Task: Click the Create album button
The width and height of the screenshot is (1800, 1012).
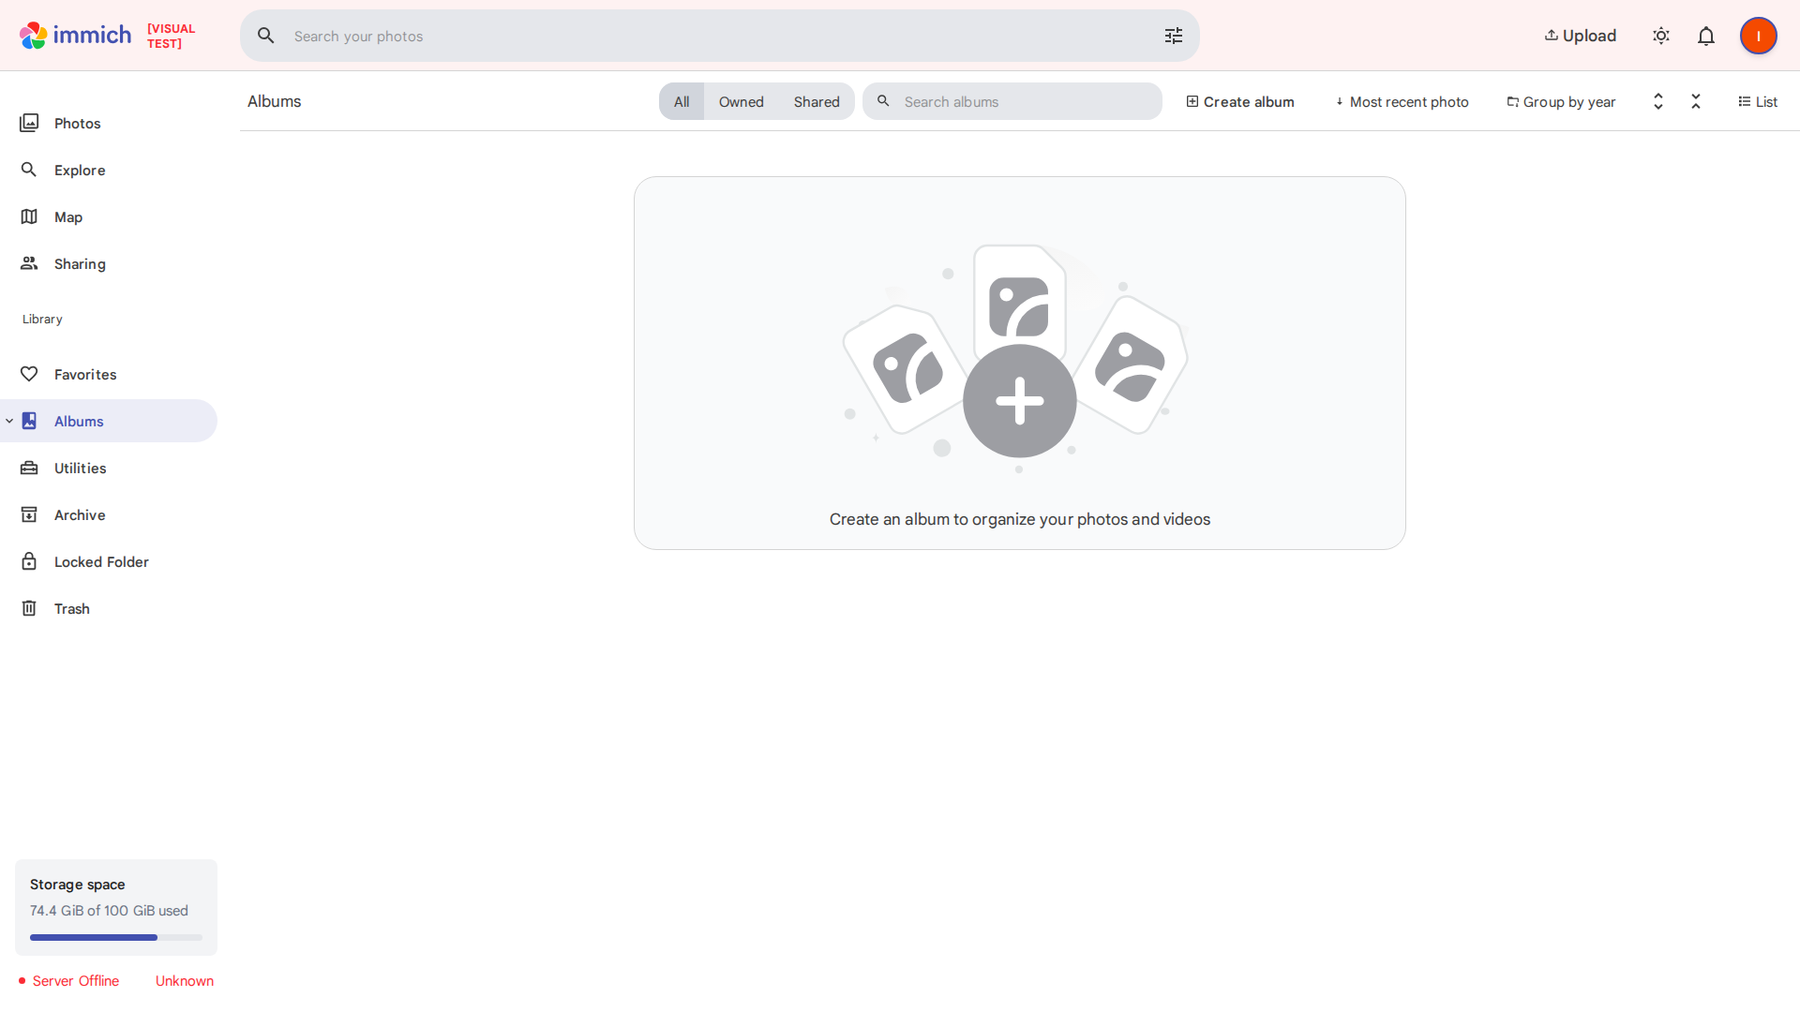Action: [x=1239, y=101]
